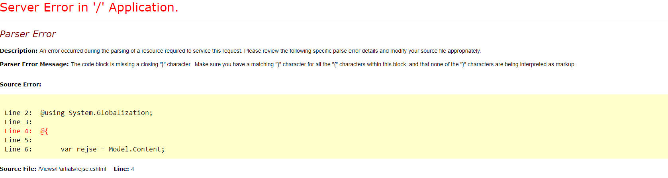
Task: Click the horizontal divider under the Server Error title
Action: point(334,20)
